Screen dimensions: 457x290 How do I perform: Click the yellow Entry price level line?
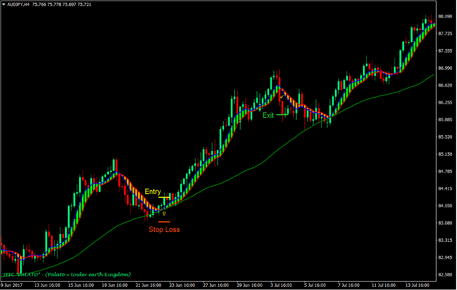pos(164,197)
